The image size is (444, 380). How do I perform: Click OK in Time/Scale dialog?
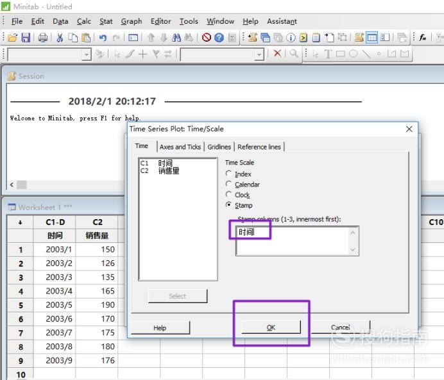point(271,327)
